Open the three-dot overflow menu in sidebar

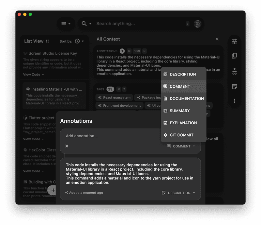(x=234, y=101)
